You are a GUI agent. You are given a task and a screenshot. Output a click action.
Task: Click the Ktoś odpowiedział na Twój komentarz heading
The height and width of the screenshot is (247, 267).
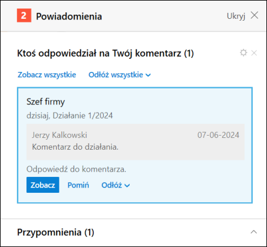pos(106,53)
